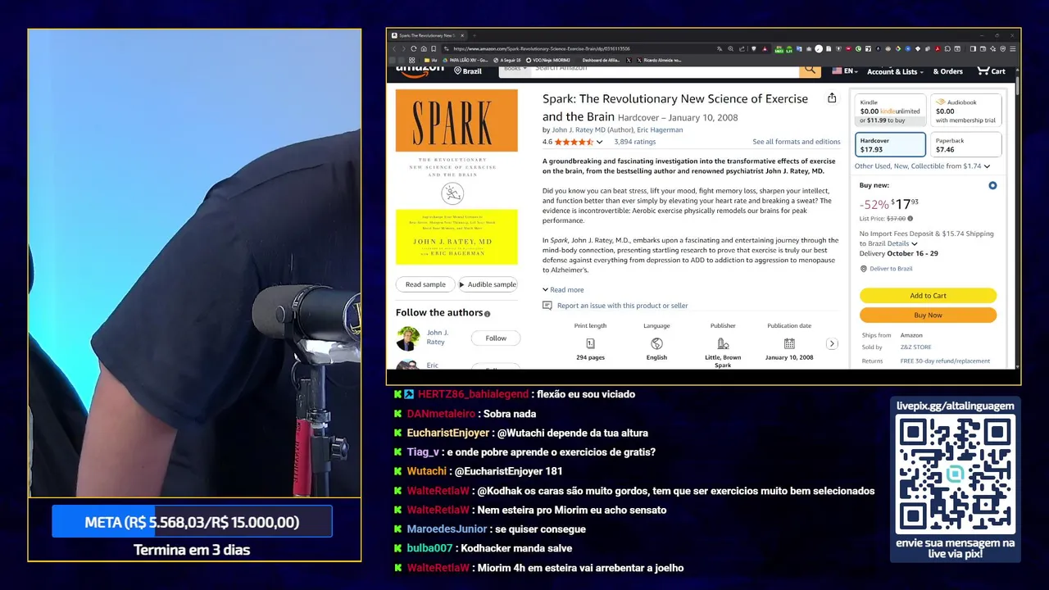The width and height of the screenshot is (1049, 590).
Task: Open new browser tab with plus button
Action: (474, 35)
